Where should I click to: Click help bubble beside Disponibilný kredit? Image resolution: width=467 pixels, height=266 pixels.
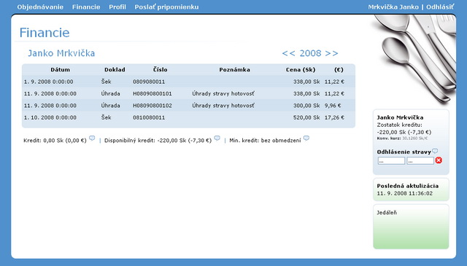[217, 138]
